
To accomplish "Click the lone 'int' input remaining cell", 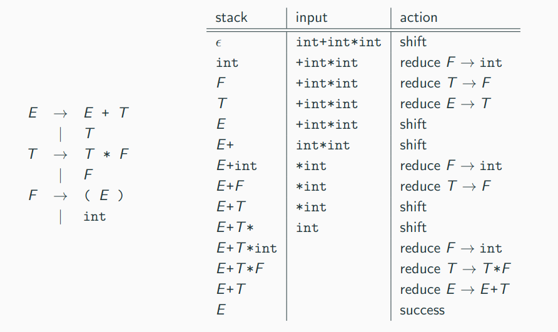I will click(x=307, y=228).
